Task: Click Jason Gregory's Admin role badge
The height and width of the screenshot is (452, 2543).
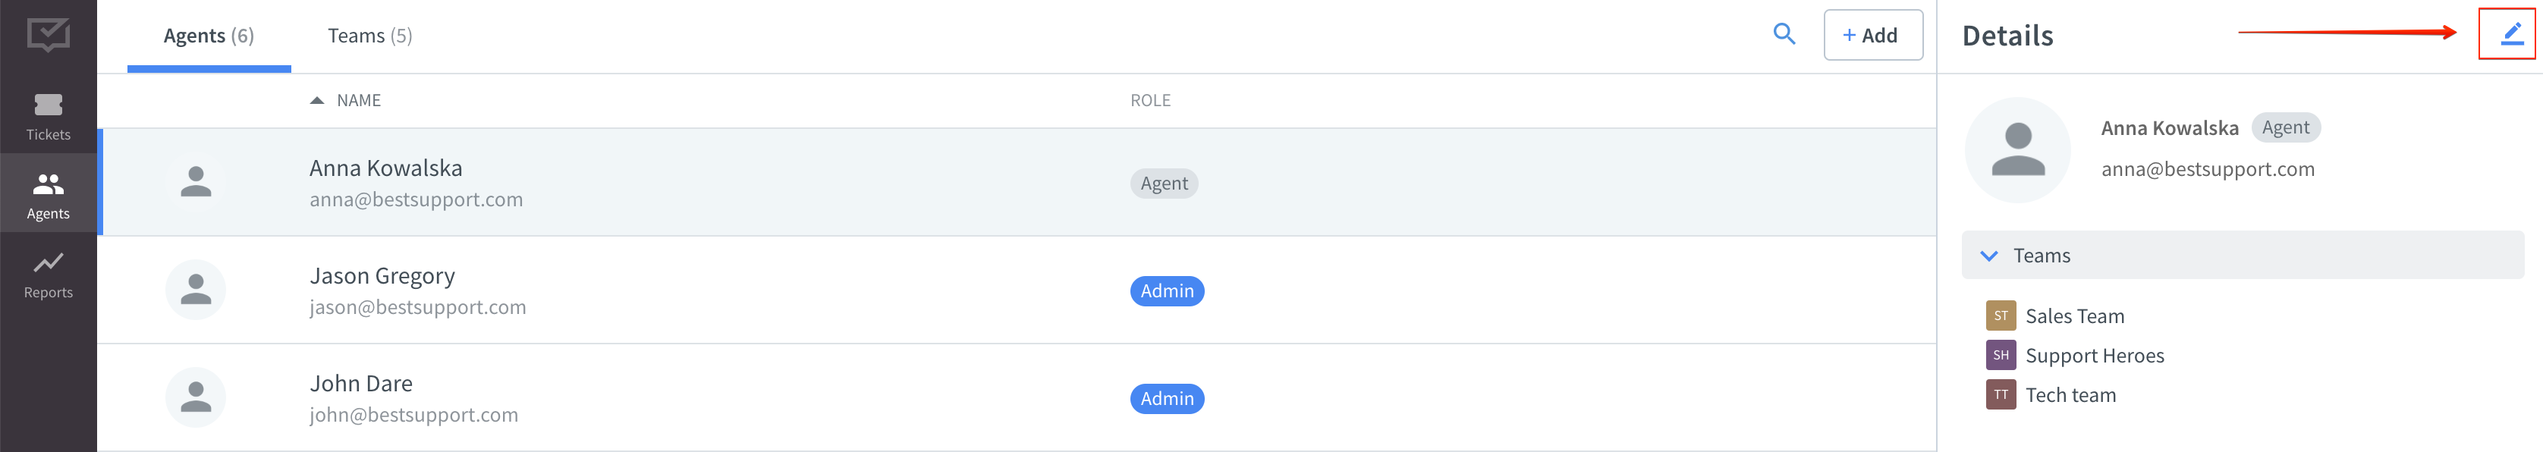Action: pos(1166,291)
